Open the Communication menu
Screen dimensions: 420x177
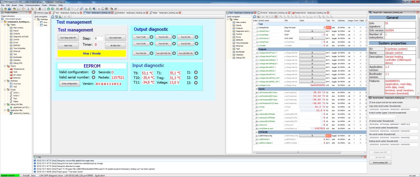click(32, 5)
